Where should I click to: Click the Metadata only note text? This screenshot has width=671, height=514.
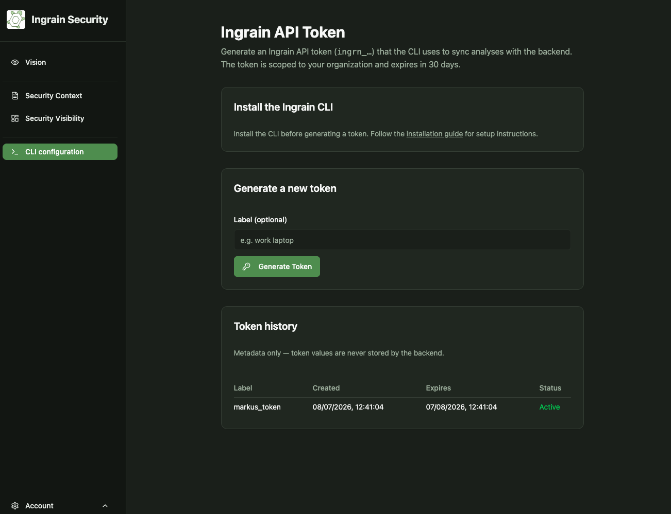pyautogui.click(x=339, y=353)
